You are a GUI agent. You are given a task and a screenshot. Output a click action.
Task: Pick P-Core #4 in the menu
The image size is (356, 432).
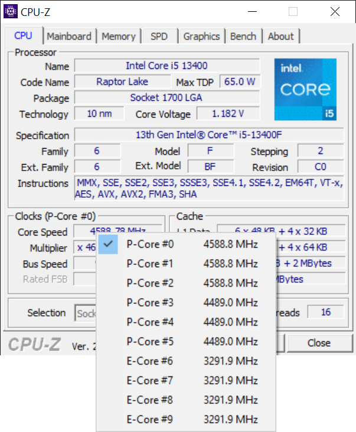tap(186, 322)
